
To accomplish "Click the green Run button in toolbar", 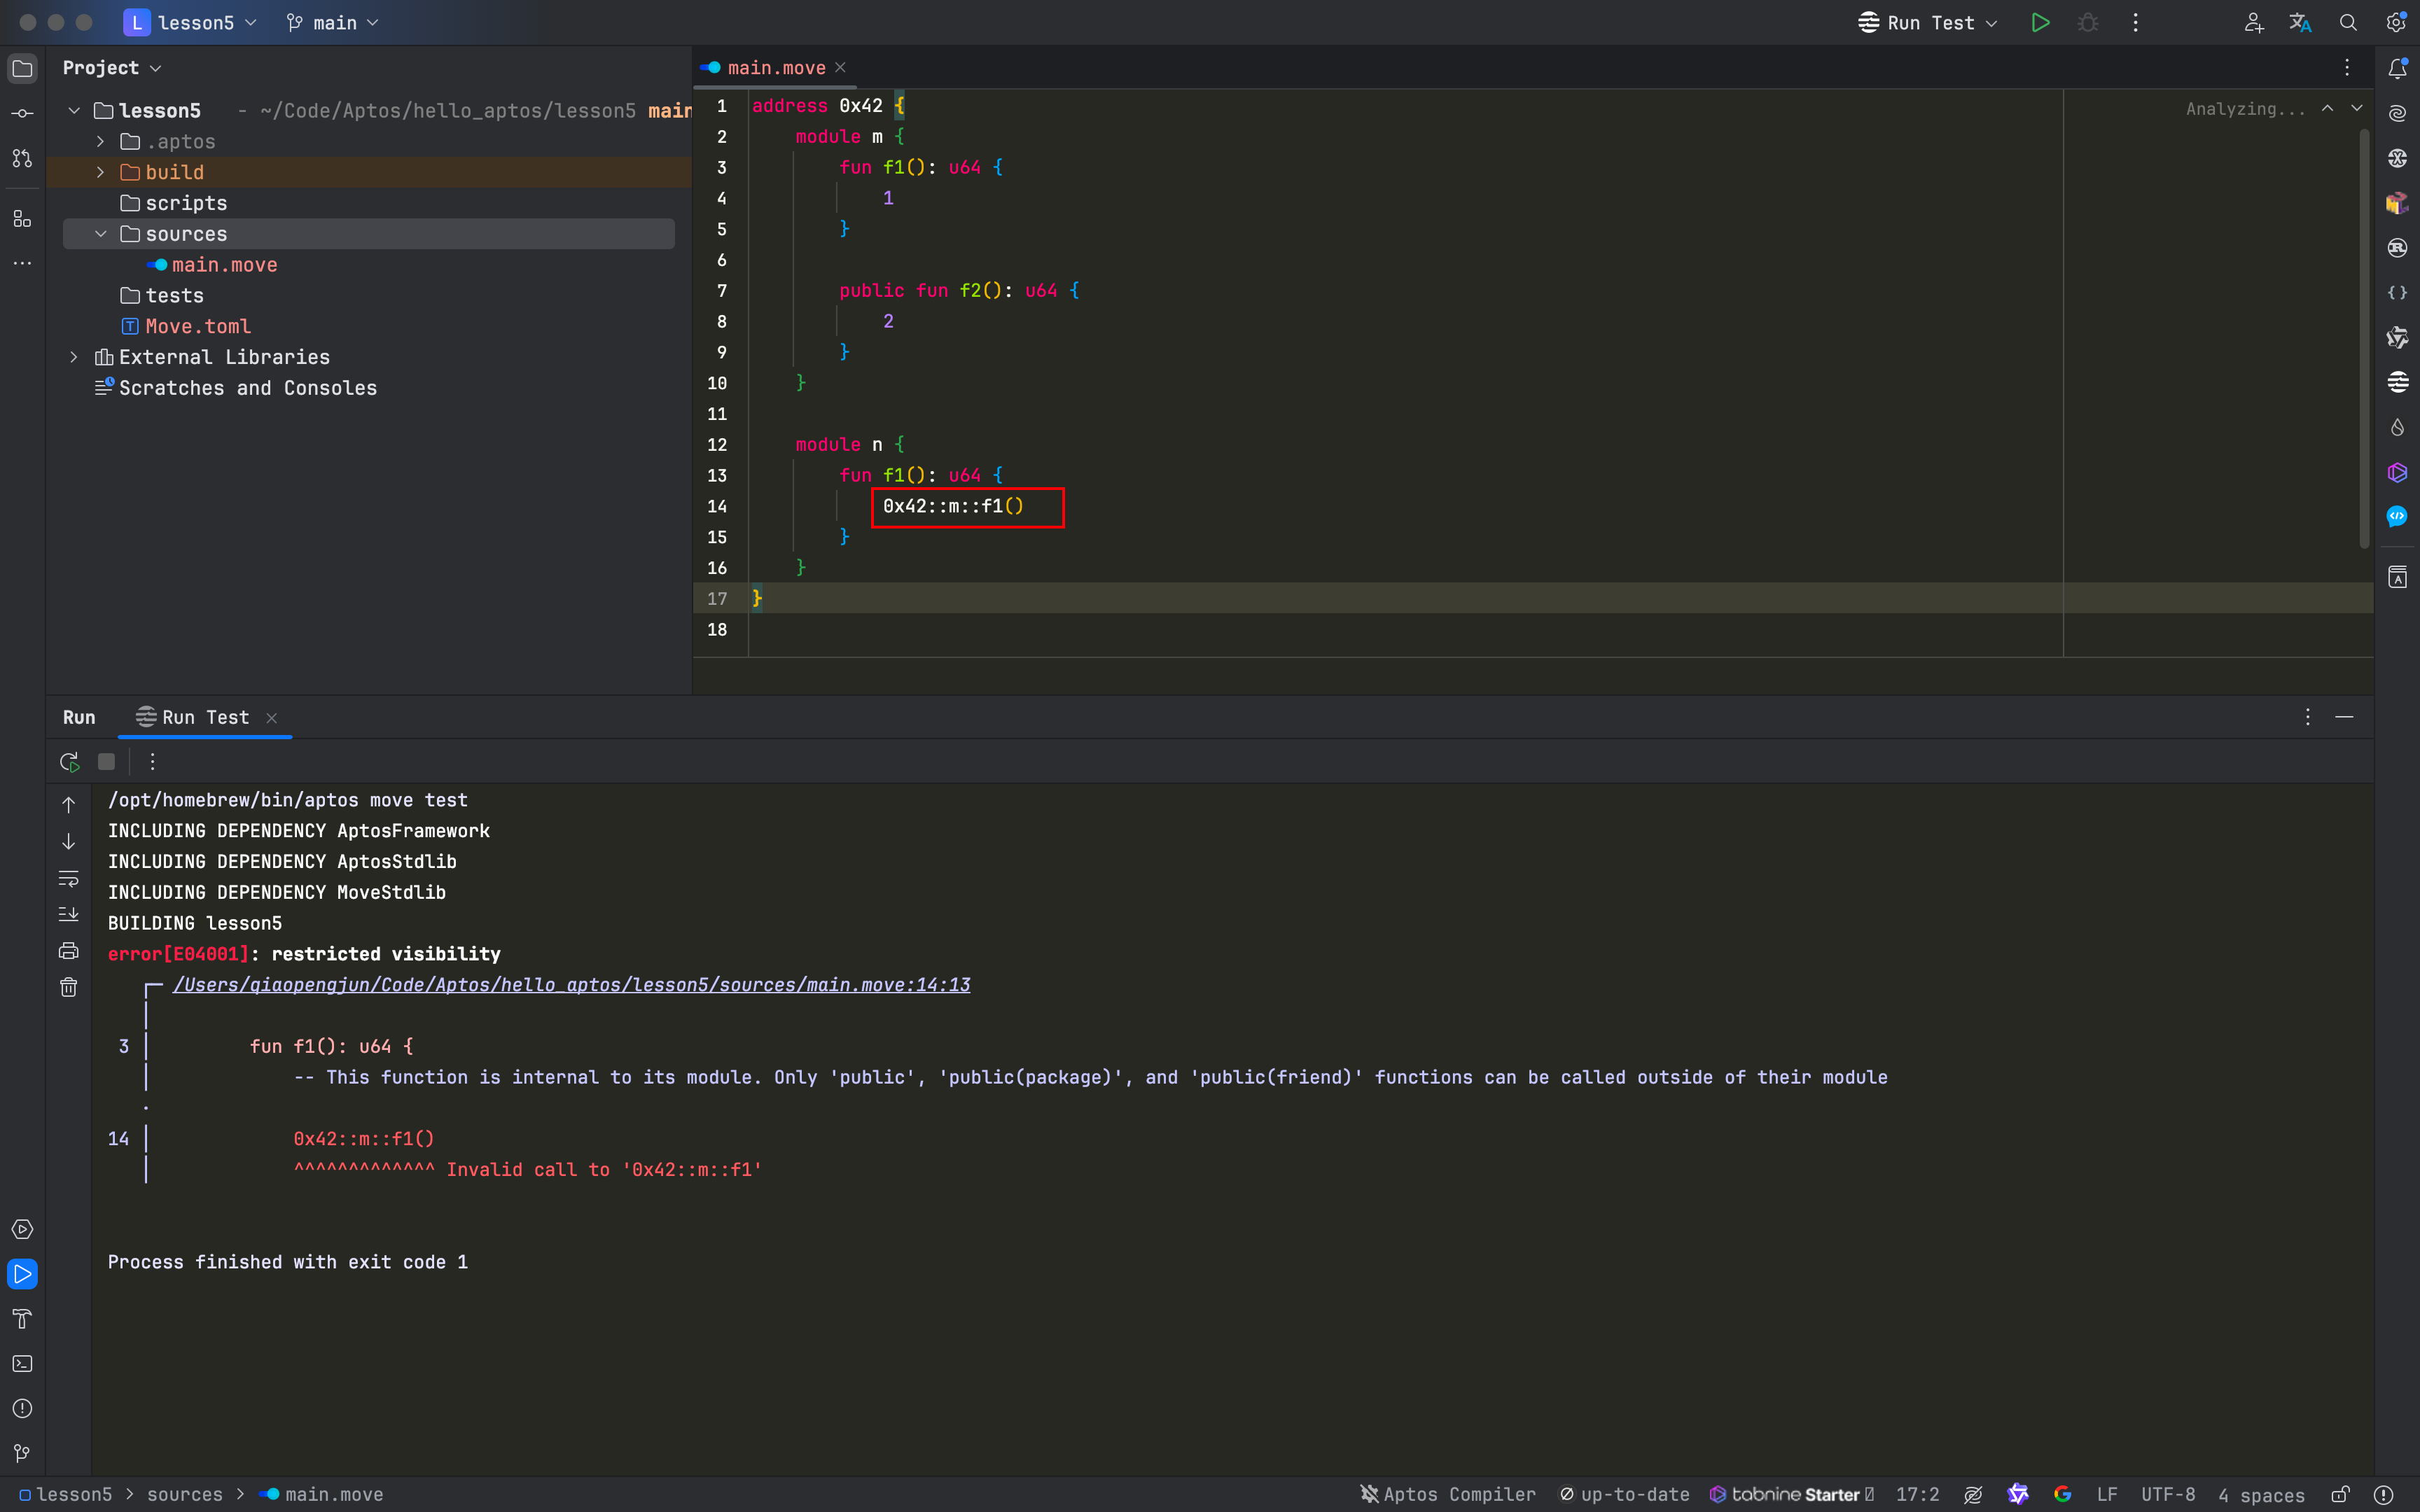I will point(2040,22).
